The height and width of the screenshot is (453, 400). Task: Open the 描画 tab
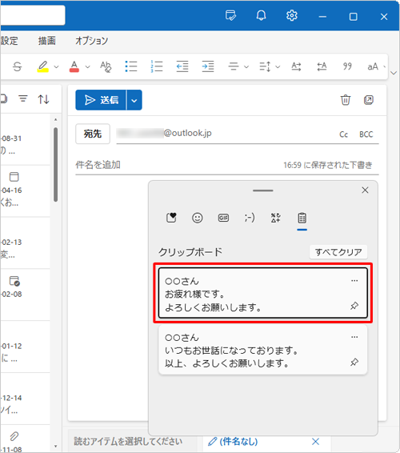pyautogui.click(x=46, y=41)
